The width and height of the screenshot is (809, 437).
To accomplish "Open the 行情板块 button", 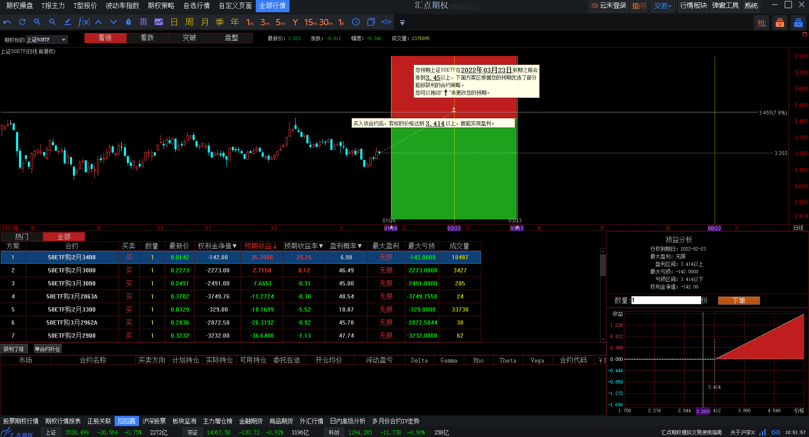I will coord(694,6).
